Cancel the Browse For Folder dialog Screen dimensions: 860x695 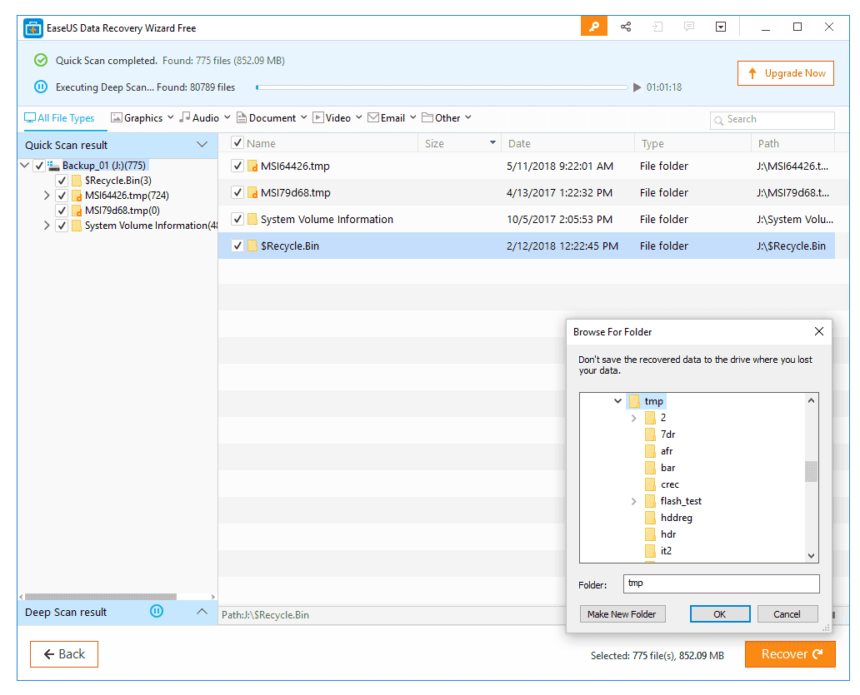tap(787, 614)
